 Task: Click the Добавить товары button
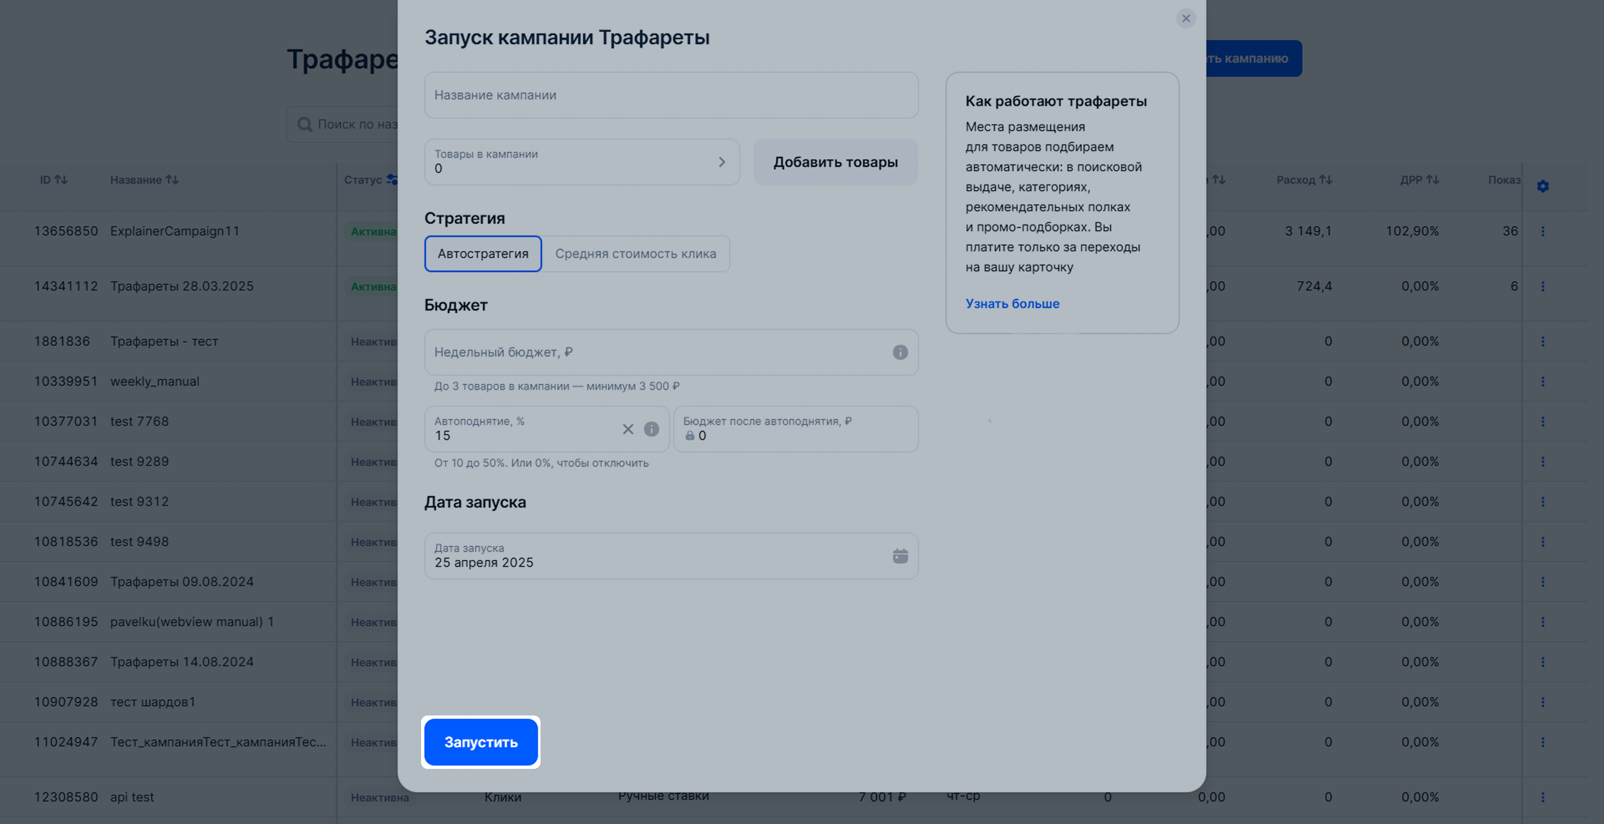(835, 162)
